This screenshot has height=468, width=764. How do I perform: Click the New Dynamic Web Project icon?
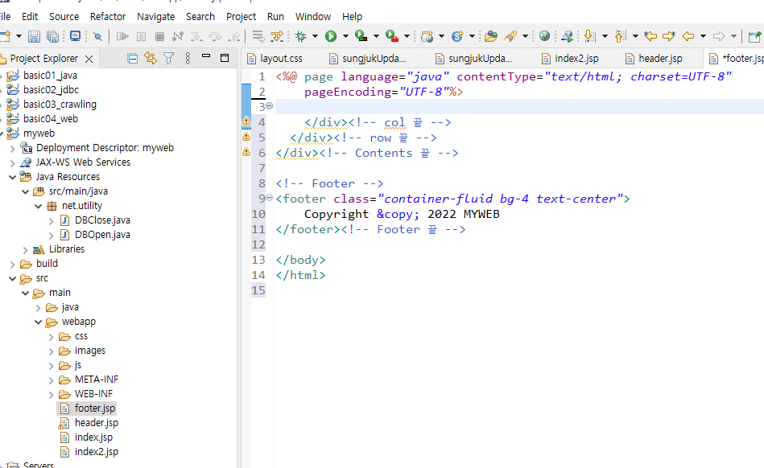[x=427, y=36]
